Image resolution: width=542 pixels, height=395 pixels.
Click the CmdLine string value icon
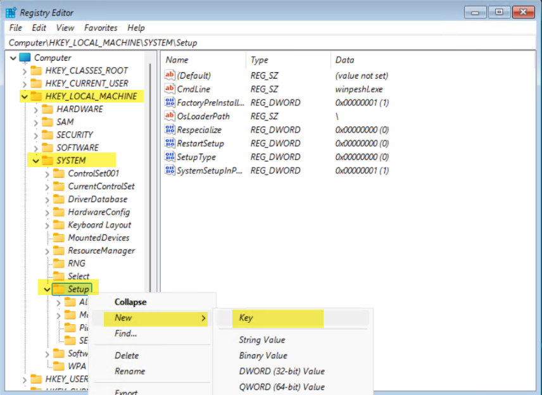[x=170, y=89]
